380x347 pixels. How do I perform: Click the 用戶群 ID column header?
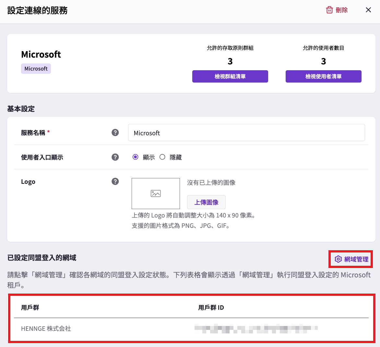(211, 308)
